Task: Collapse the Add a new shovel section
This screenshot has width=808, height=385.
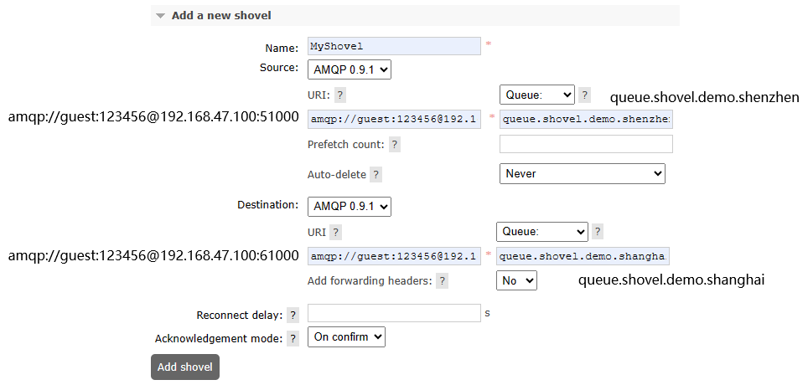Action: (160, 16)
